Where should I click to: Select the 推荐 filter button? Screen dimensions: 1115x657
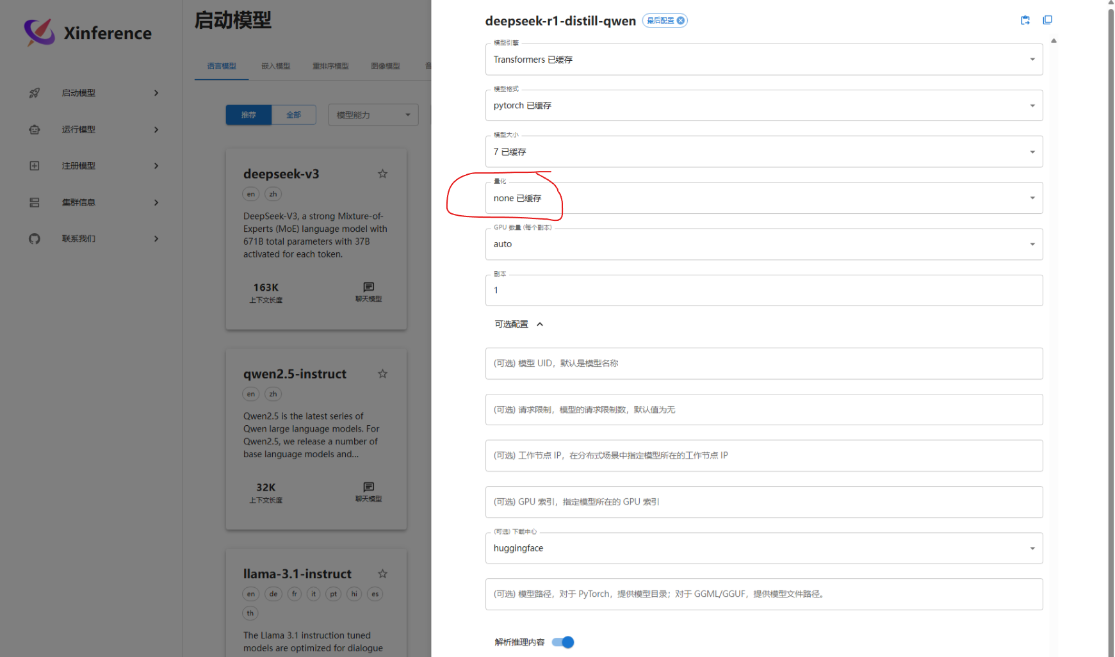(248, 115)
